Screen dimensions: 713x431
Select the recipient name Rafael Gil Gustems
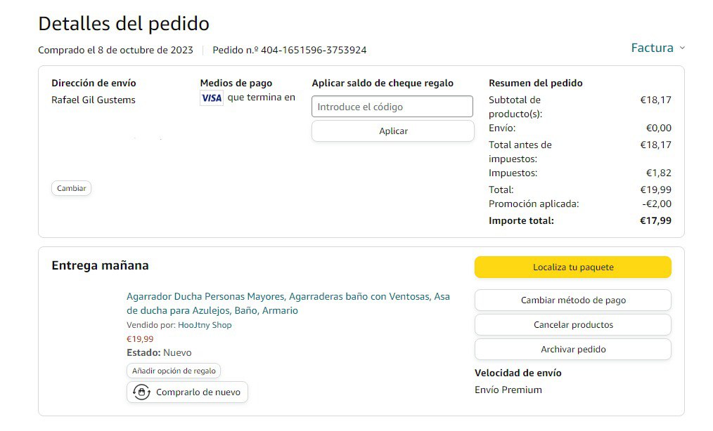coord(94,100)
